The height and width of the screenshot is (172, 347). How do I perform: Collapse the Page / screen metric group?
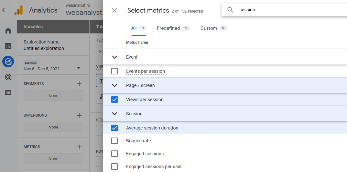click(x=114, y=85)
